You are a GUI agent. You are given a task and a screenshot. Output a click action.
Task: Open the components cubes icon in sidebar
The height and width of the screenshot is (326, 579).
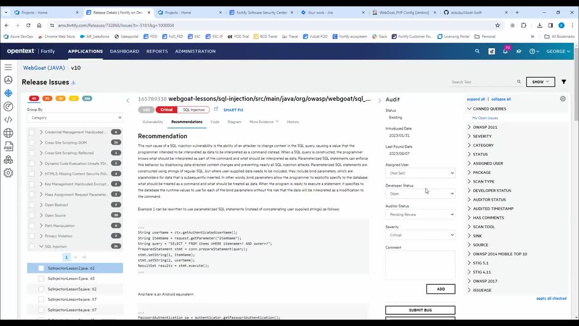coord(8,159)
